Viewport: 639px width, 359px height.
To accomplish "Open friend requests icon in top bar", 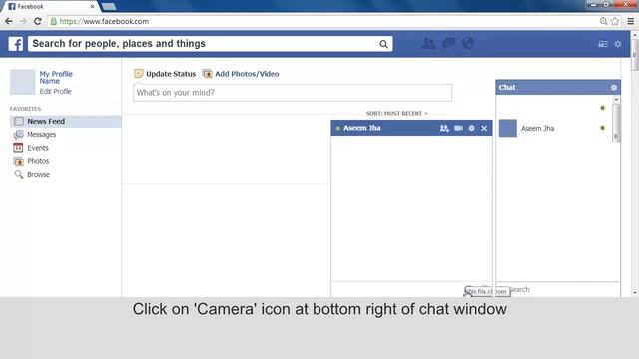I will click(428, 43).
